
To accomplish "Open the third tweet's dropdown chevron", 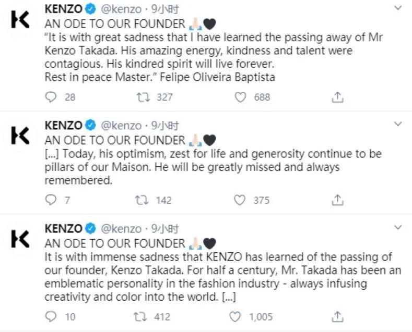I will click(398, 228).
